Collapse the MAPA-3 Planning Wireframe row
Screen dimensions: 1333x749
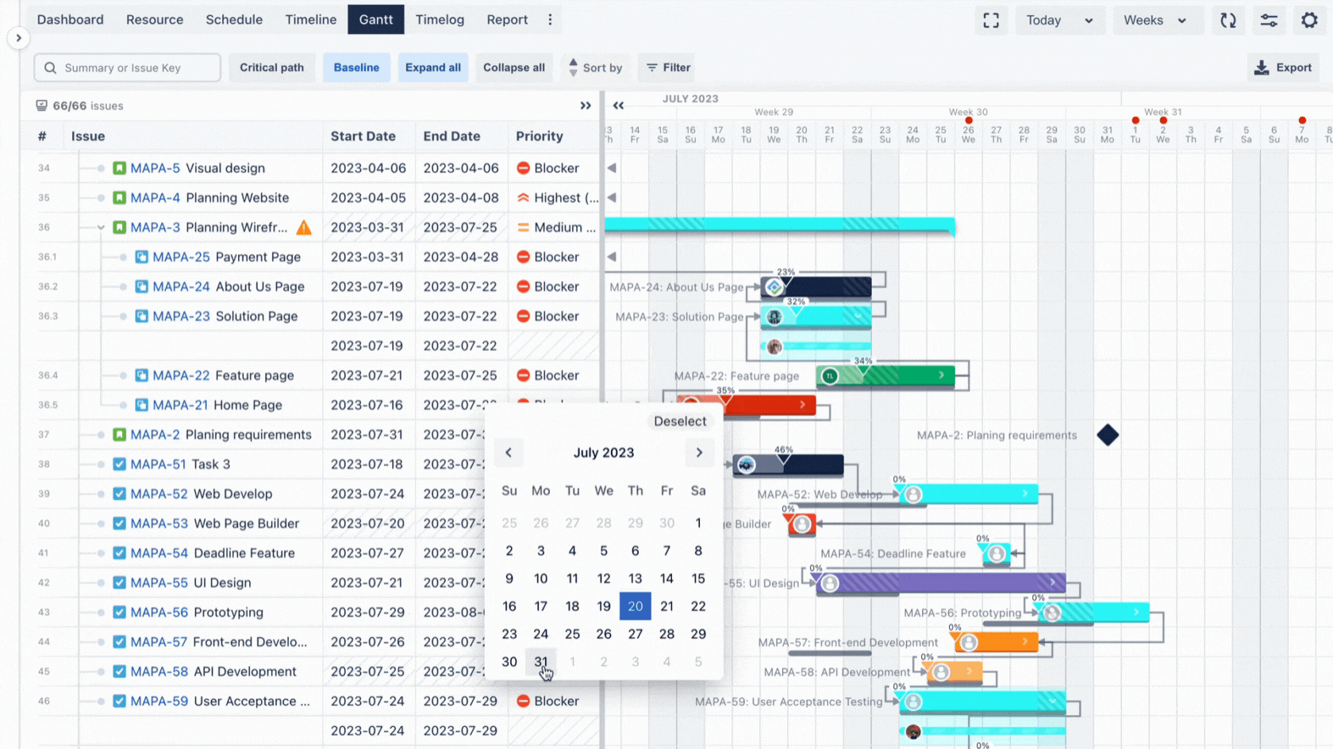pyautogui.click(x=101, y=227)
